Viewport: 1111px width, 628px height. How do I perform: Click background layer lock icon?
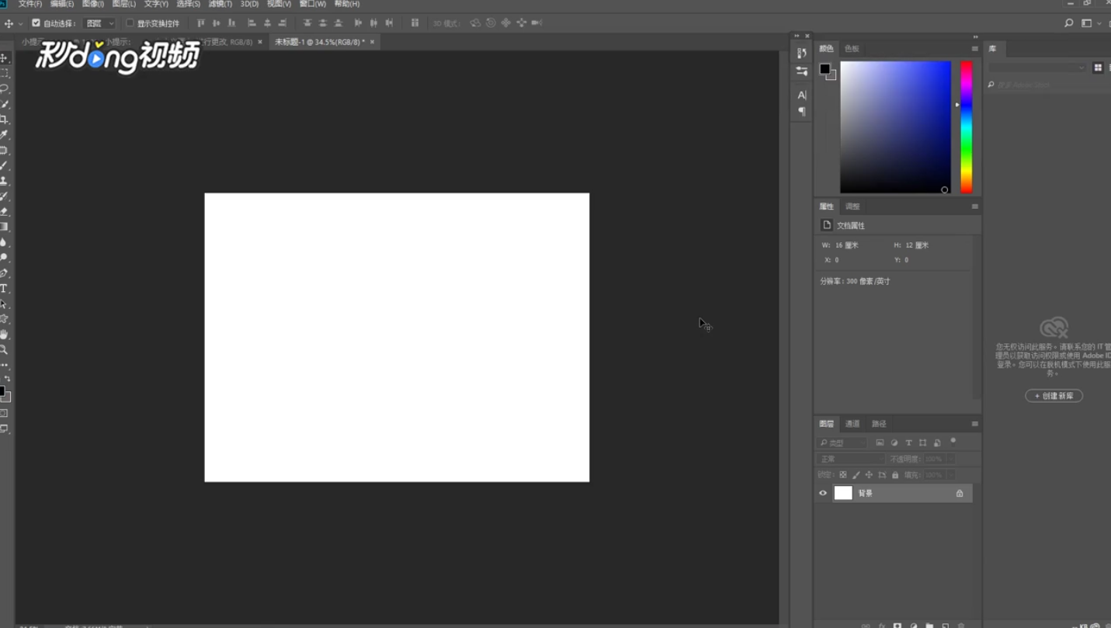click(960, 493)
